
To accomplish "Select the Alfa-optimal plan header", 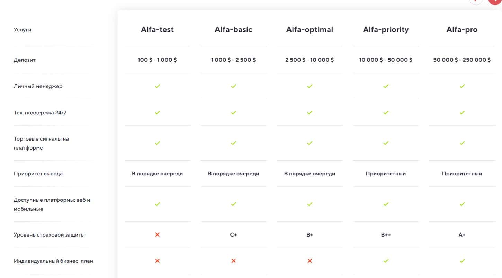I will [310, 30].
